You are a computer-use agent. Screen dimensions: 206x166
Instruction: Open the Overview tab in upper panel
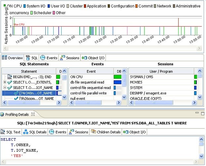tap(12, 58)
